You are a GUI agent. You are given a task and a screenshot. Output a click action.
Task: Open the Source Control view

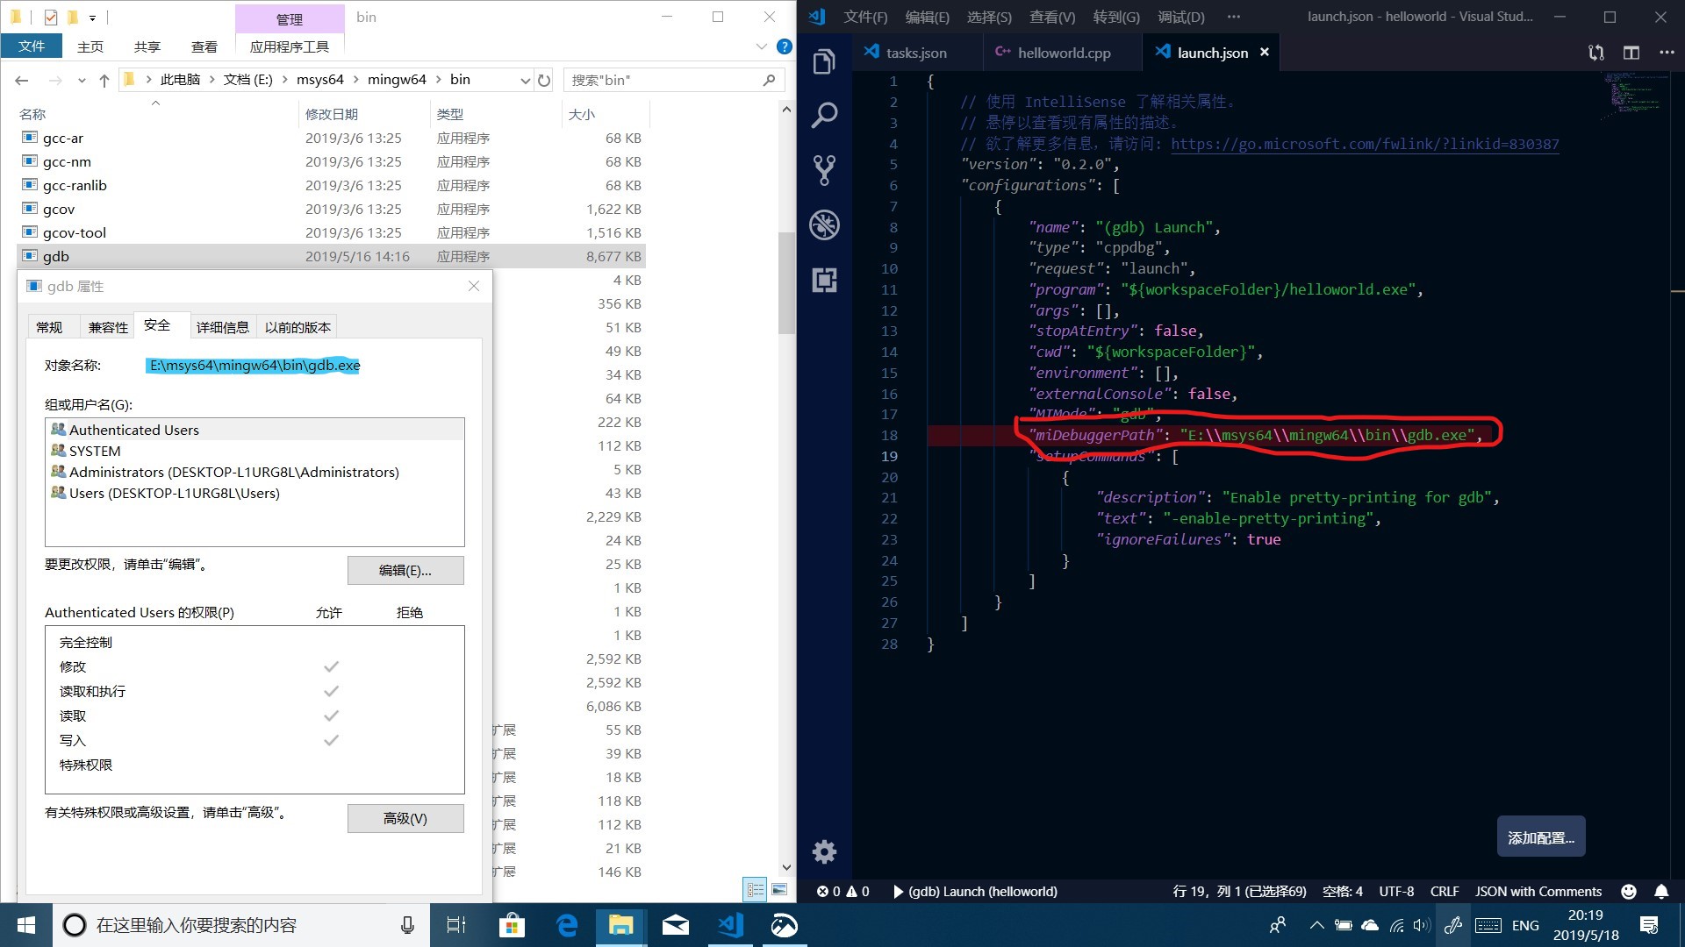coord(824,170)
